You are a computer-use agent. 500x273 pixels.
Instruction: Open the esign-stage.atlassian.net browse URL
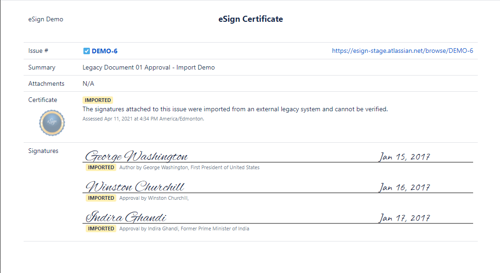tap(402, 51)
